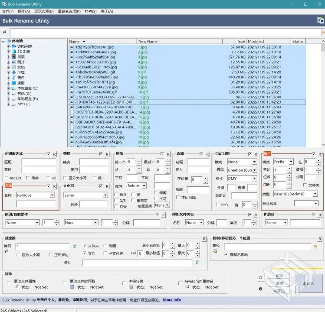The height and width of the screenshot is (312, 325).
Task: Click the refresh icon beside filter mask
Action: (74, 246)
